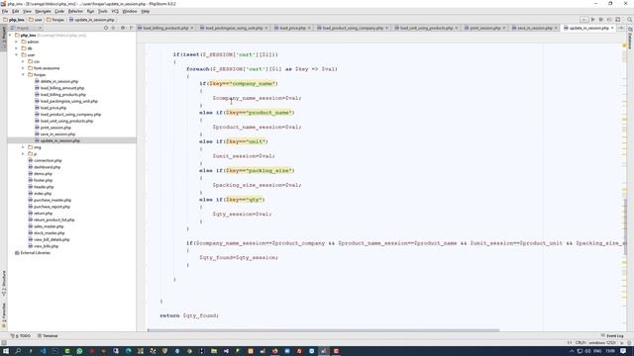Screen dimensions: 634x356
Task: Click the collapse-all icon in Project panel header
Action: click(113, 28)
